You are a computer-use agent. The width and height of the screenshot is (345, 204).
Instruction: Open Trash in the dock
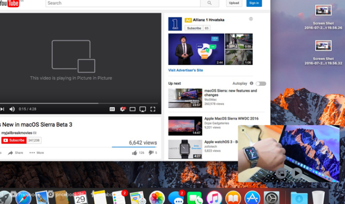[318, 197]
